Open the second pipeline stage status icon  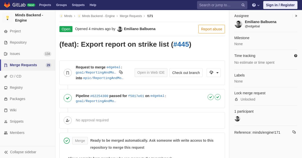tap(218, 97)
